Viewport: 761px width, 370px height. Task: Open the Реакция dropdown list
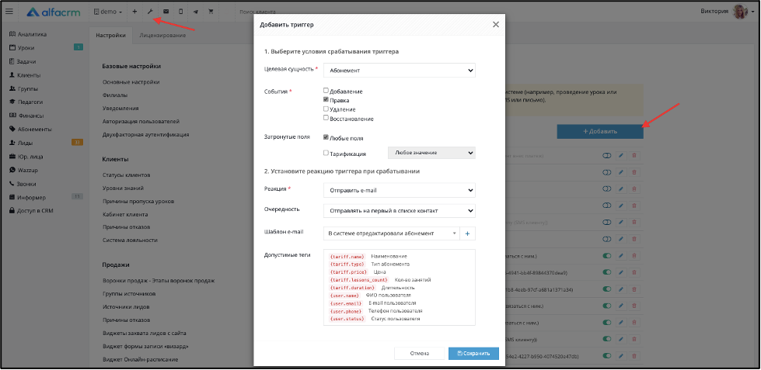pos(399,190)
